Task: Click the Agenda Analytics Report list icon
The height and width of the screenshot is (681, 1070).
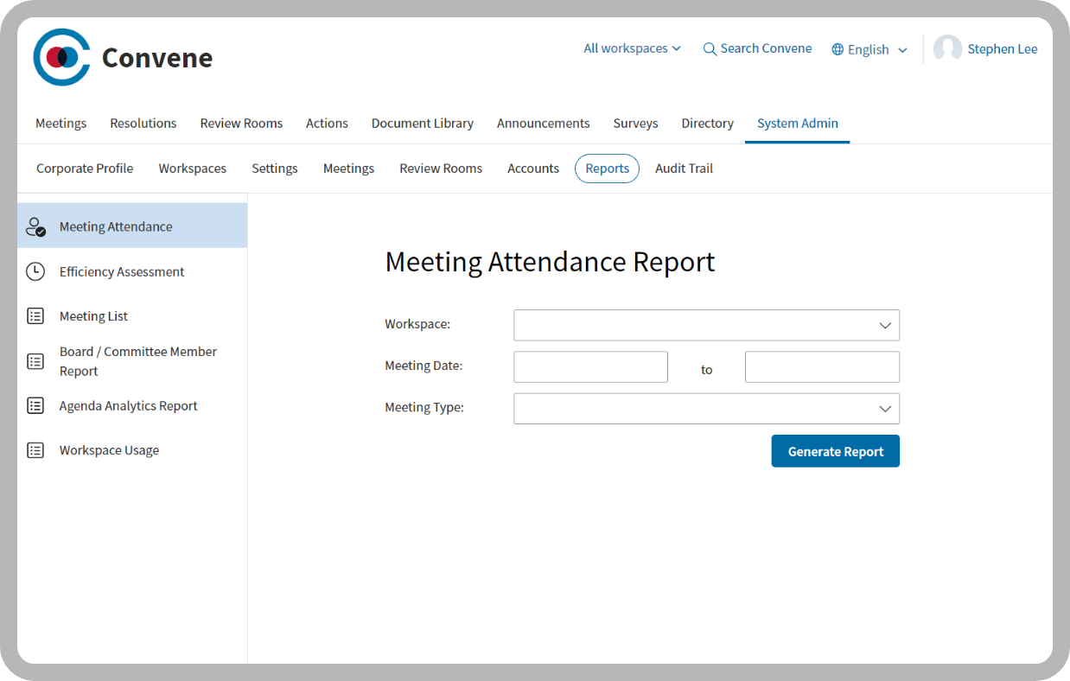Action: click(x=35, y=405)
